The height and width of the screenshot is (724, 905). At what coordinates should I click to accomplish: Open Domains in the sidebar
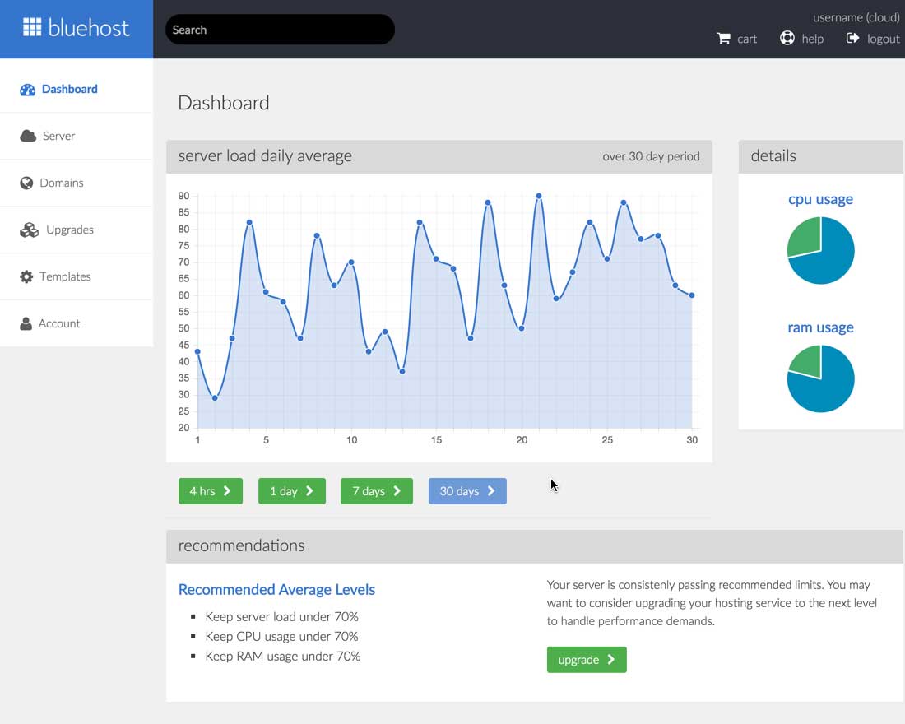coord(77,183)
